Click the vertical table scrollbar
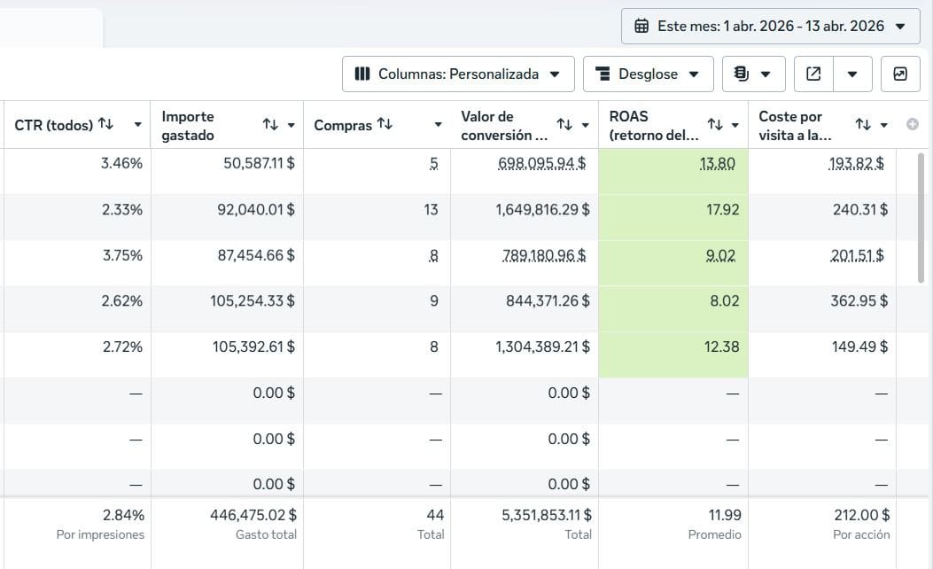Screen dimensions: 933x569 [x=922, y=218]
